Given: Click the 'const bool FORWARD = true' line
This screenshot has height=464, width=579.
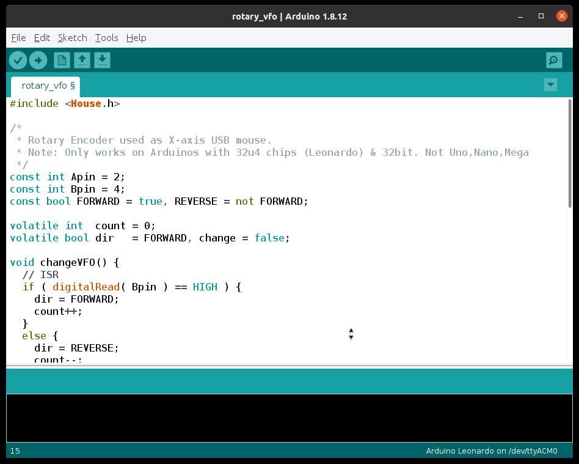Looking at the screenshot, I should click(159, 201).
